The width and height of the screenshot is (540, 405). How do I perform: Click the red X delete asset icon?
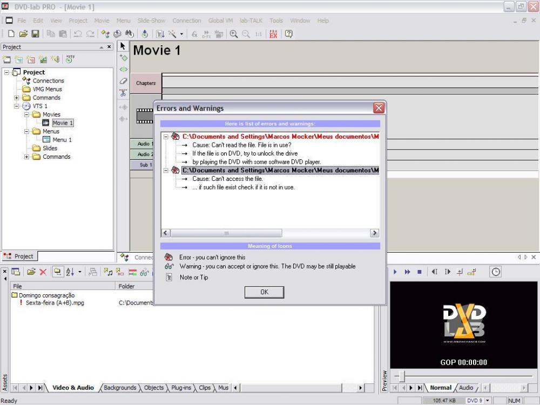pyautogui.click(x=43, y=272)
